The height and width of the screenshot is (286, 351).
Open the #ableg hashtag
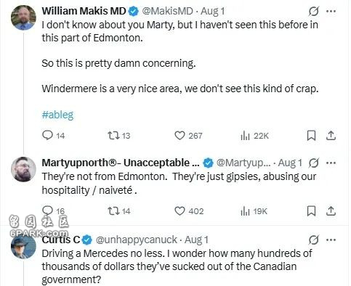click(57, 115)
